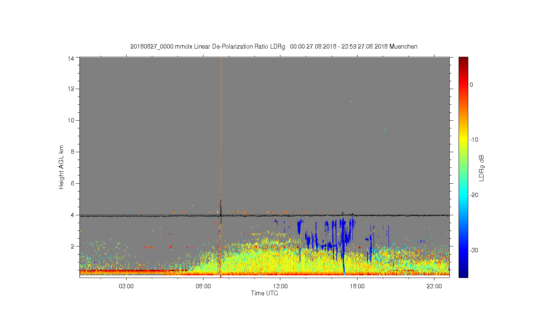Image resolution: width=557 pixels, height=334 pixels.
Task: Click the colorbar value -30
Action: [473, 250]
